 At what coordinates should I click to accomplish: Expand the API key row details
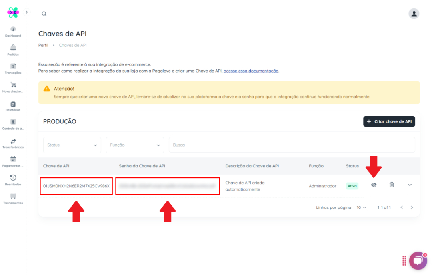coord(410,185)
